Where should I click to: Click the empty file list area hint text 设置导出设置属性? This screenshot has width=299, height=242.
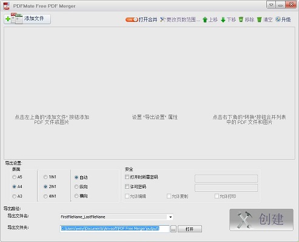point(155,117)
